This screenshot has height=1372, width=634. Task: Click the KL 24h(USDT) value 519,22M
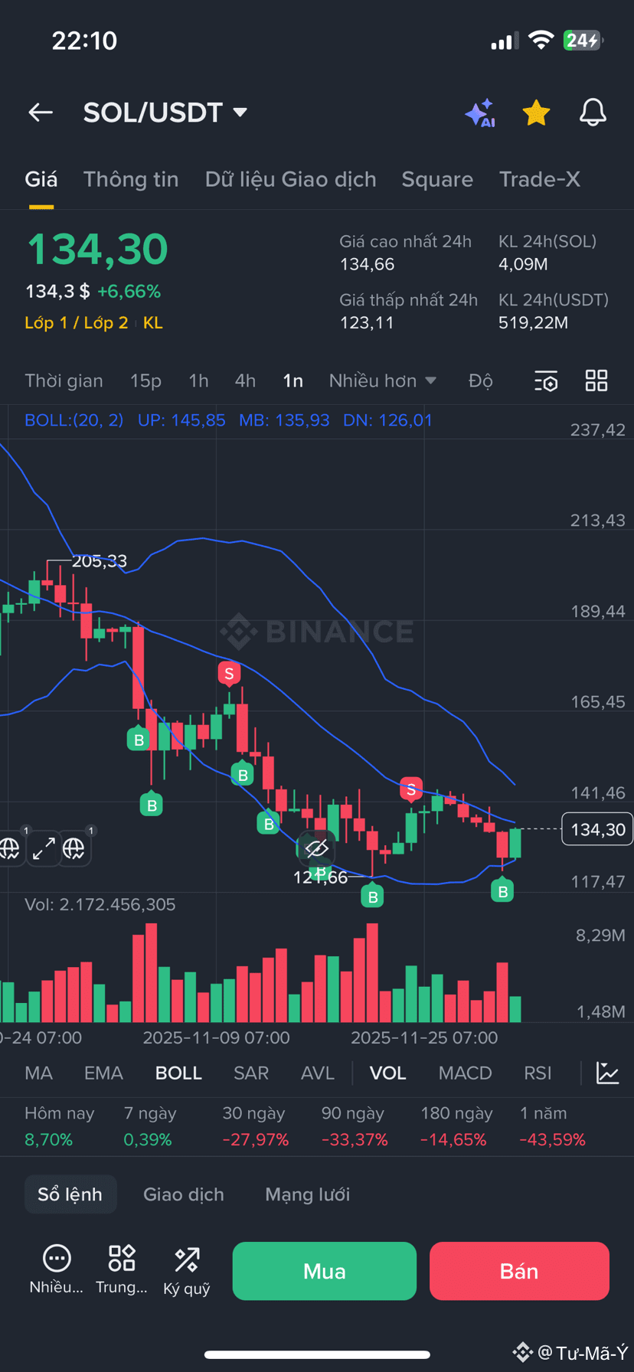point(534,323)
